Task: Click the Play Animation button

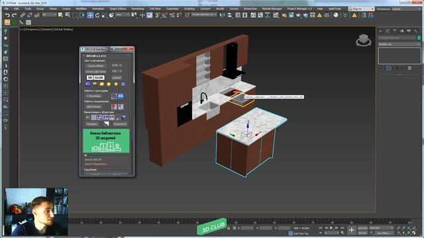Action: (x=331, y=228)
